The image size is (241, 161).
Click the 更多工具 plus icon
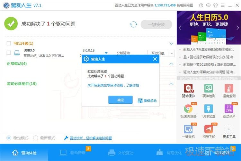tap(229, 129)
